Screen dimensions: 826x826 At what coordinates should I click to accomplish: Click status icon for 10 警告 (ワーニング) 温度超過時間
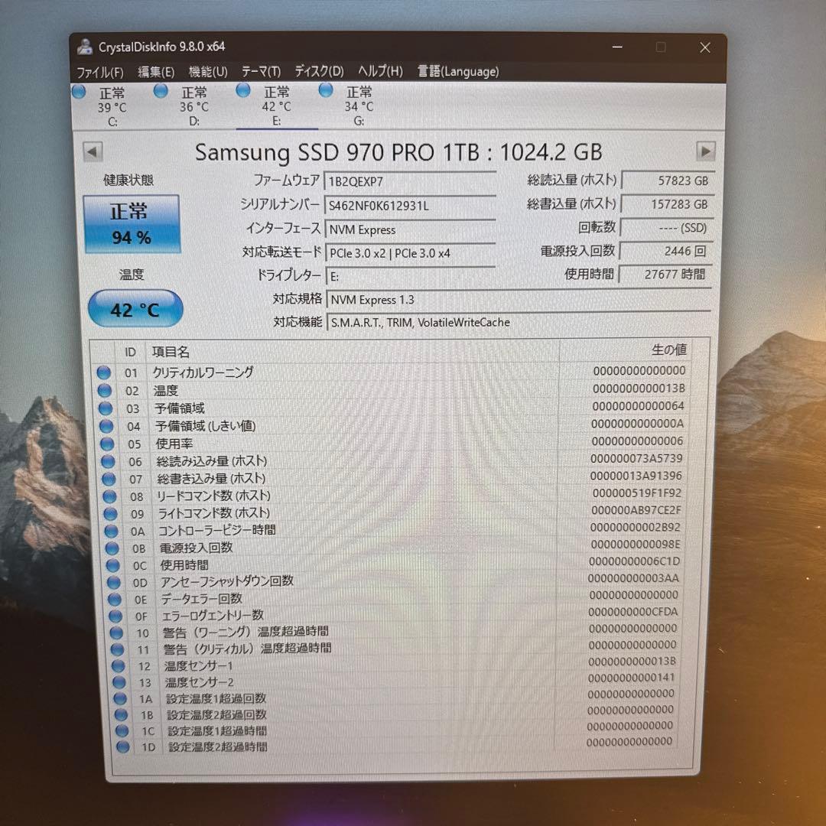116,633
